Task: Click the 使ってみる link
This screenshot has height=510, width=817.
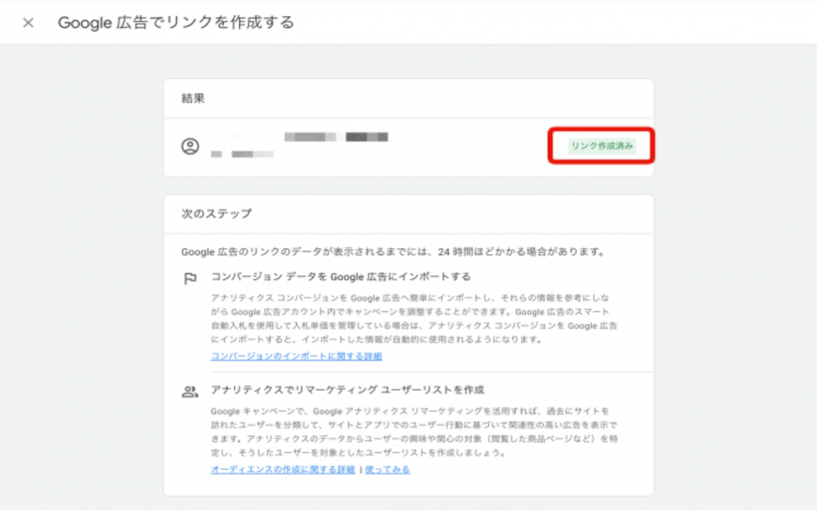Action: [388, 470]
